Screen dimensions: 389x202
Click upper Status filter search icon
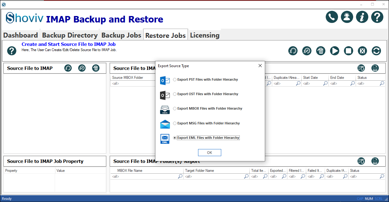[382, 83]
